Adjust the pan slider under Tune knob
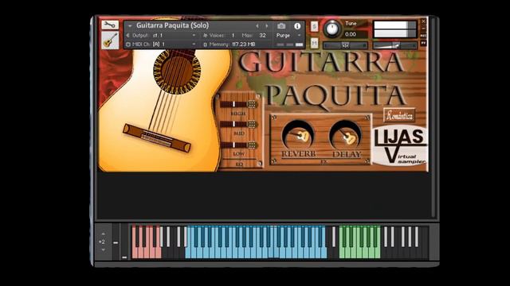 [345, 45]
